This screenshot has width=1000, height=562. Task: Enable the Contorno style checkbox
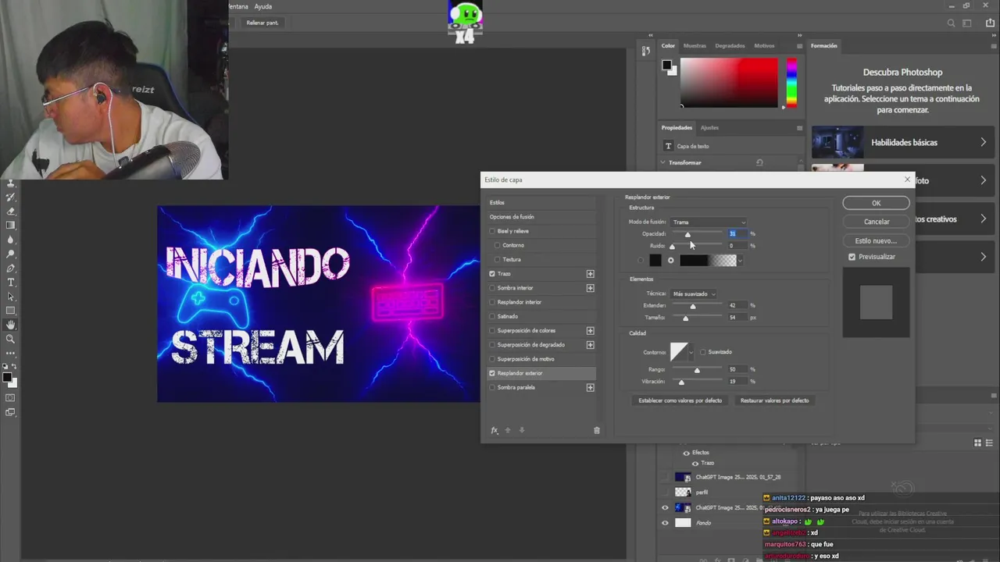(497, 245)
